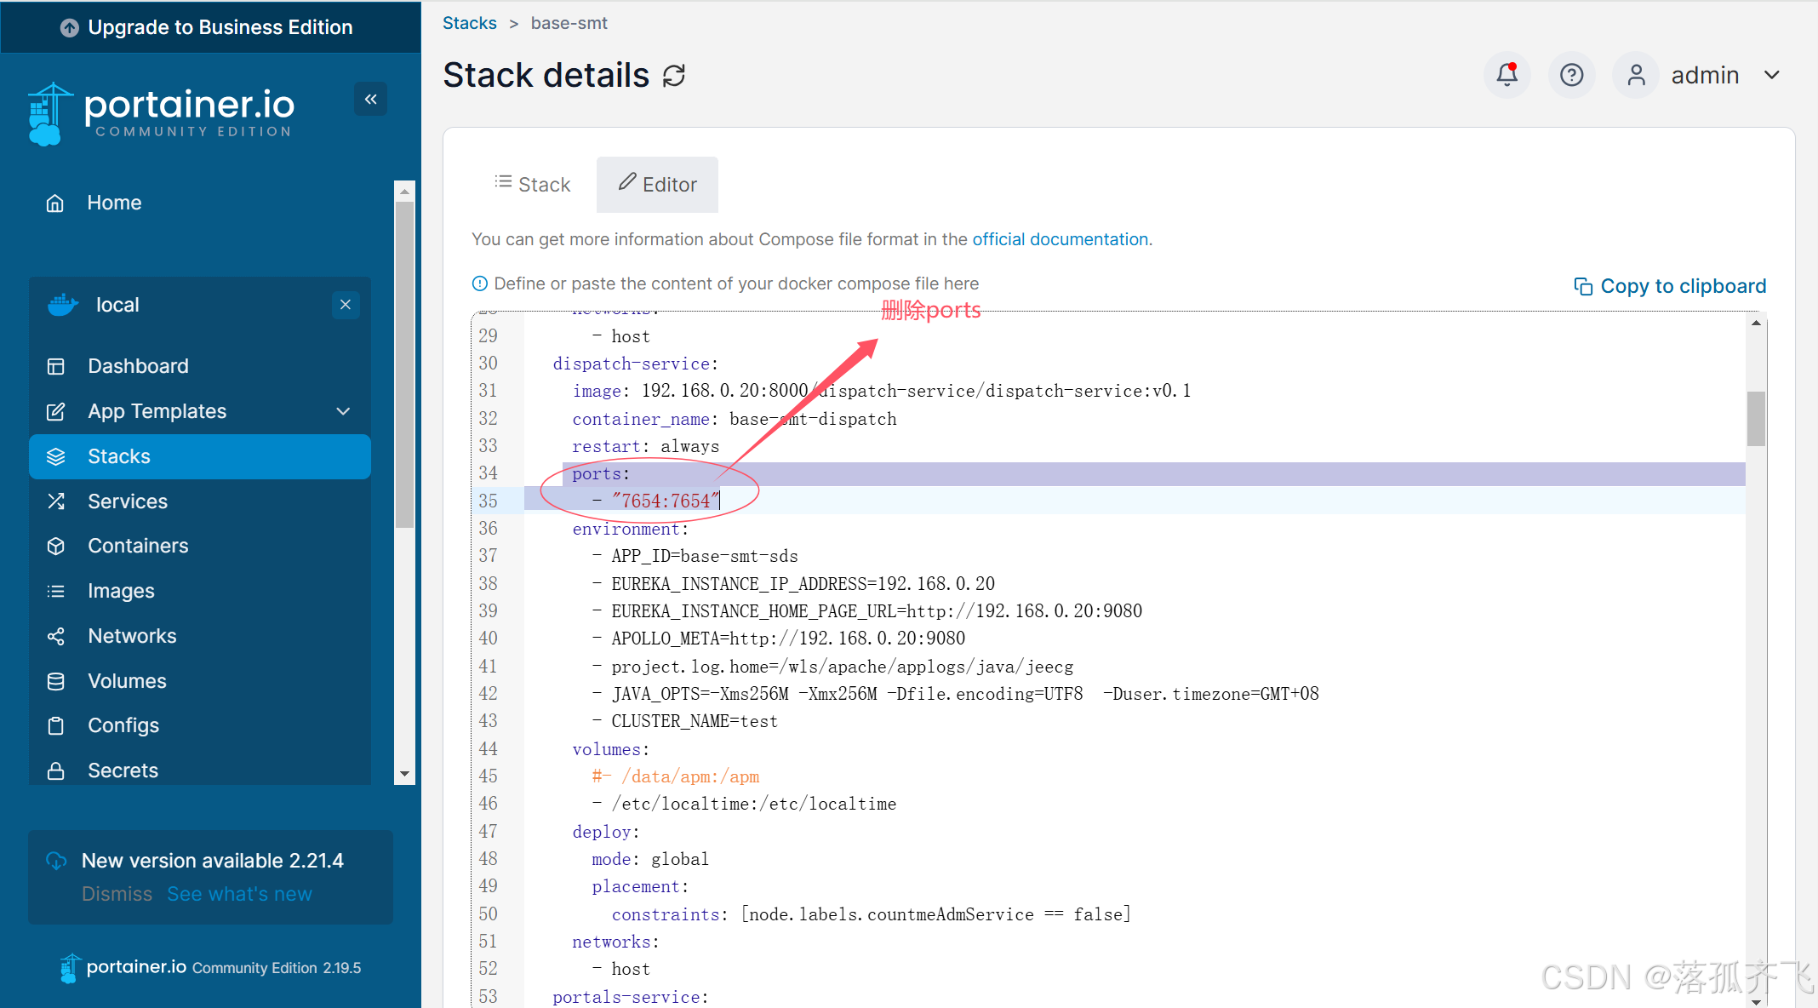Open the Configs section
Image resolution: width=1818 pixels, height=1008 pixels.
(x=123, y=725)
